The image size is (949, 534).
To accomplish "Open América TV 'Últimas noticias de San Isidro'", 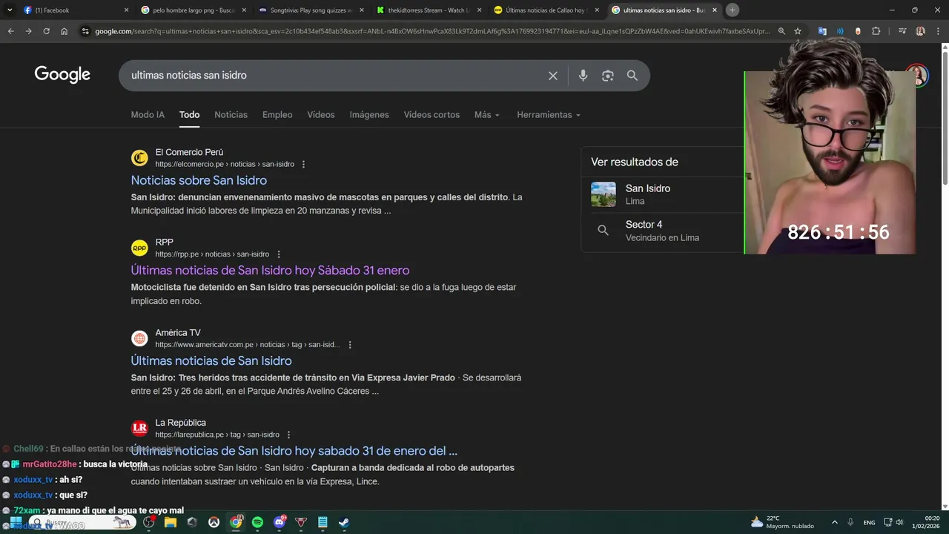I will (x=211, y=361).
